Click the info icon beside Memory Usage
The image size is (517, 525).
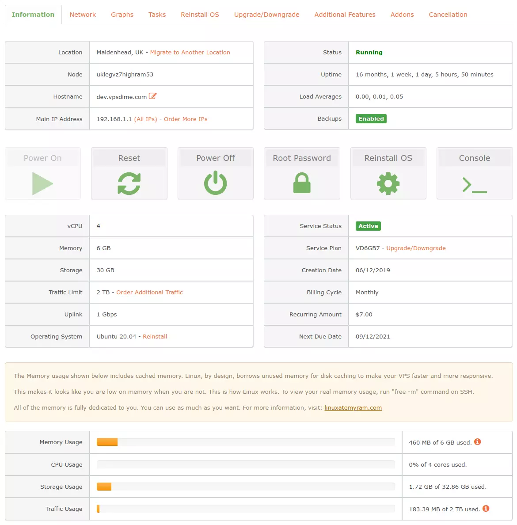478,441
